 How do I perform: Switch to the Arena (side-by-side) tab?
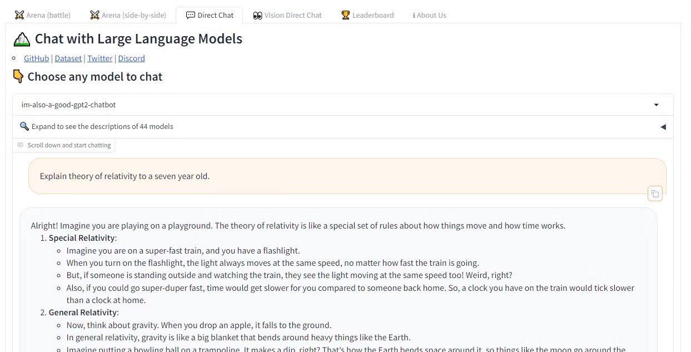pyautogui.click(x=128, y=16)
